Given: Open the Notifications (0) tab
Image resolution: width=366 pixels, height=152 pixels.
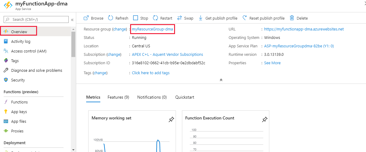Looking at the screenshot, I should tap(152, 97).
